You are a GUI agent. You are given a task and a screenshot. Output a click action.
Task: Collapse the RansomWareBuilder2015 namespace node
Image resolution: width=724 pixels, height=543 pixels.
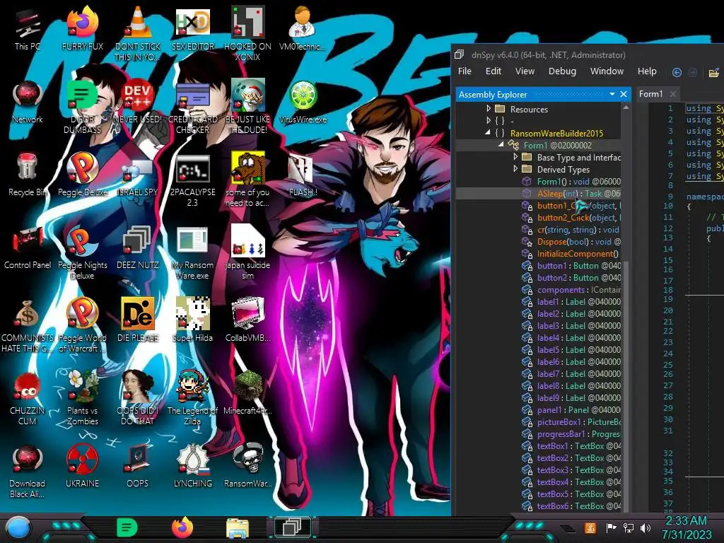(488, 132)
